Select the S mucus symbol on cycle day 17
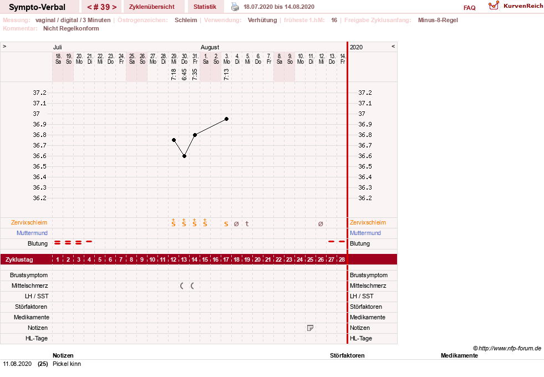The height and width of the screenshot is (377, 544). [x=226, y=224]
